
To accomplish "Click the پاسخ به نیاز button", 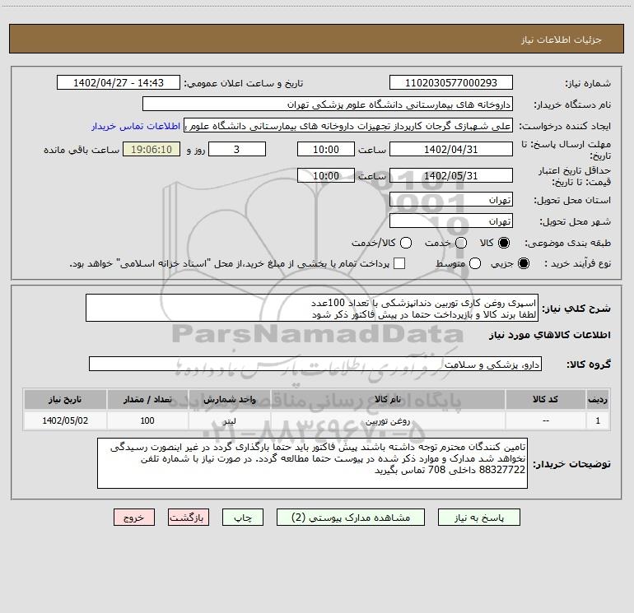I will [x=478, y=518].
